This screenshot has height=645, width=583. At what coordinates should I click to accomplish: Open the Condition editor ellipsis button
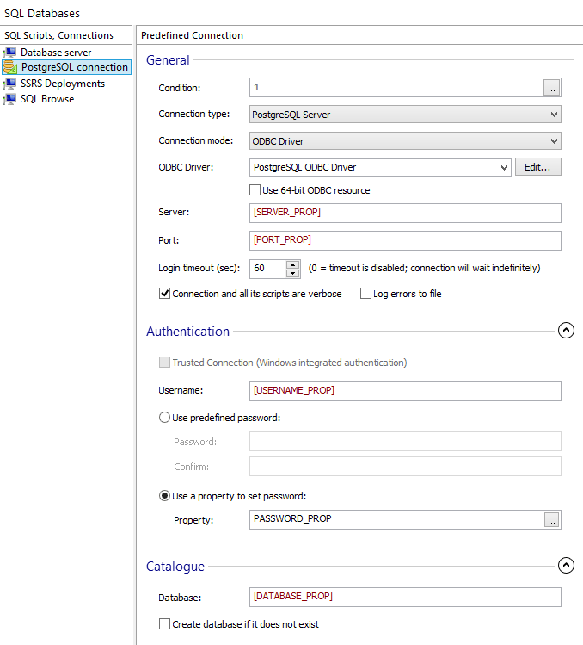pyautogui.click(x=551, y=88)
